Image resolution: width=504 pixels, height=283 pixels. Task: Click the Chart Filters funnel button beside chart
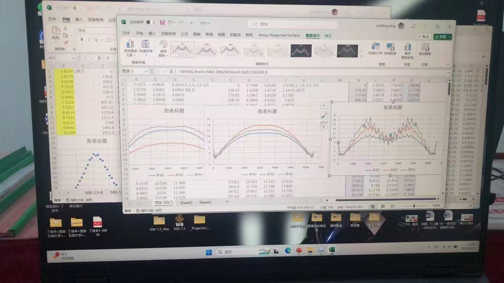(324, 125)
